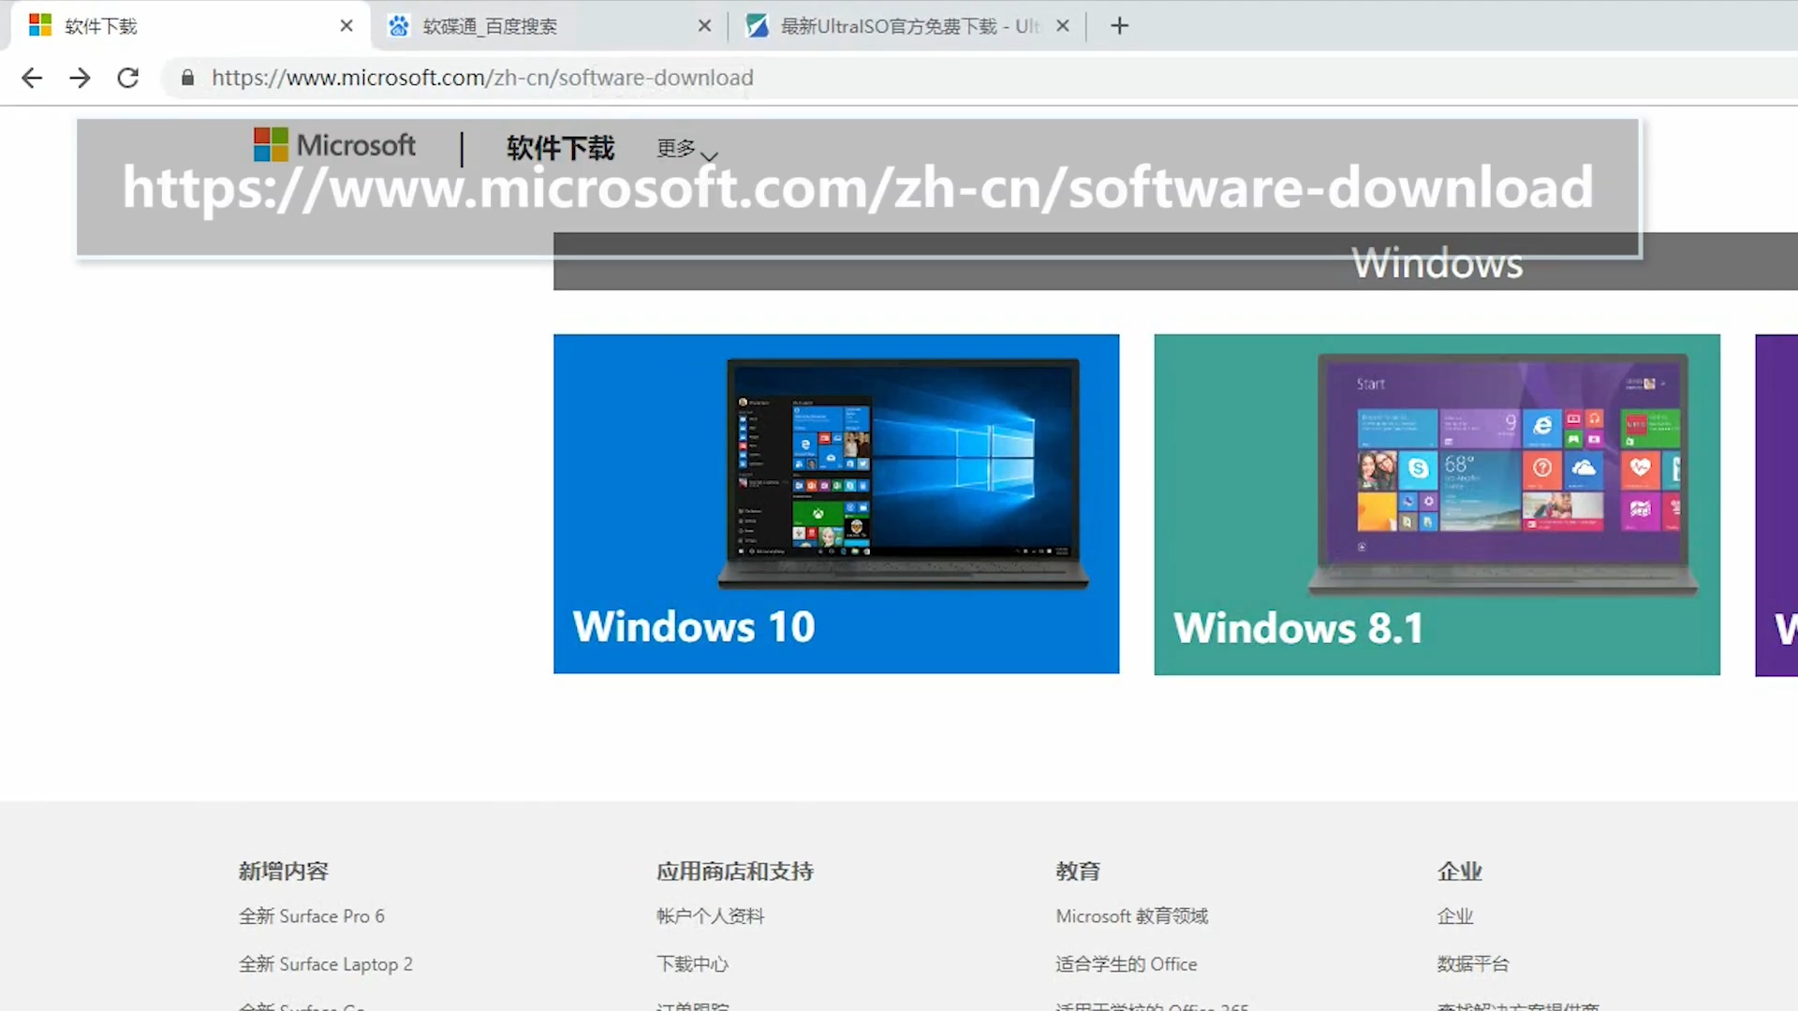Open 全新 Surface Laptop 2 link
This screenshot has width=1798, height=1011.
point(325,964)
